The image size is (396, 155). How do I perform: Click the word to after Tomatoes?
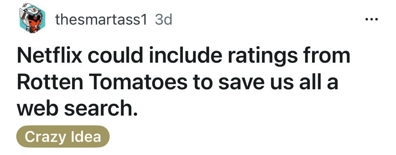click(200, 83)
